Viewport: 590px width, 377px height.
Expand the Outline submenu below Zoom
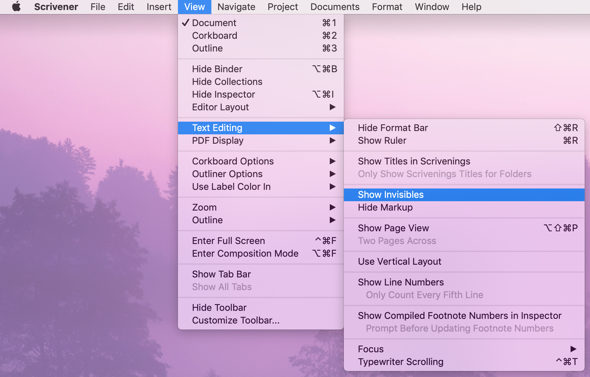(261, 220)
